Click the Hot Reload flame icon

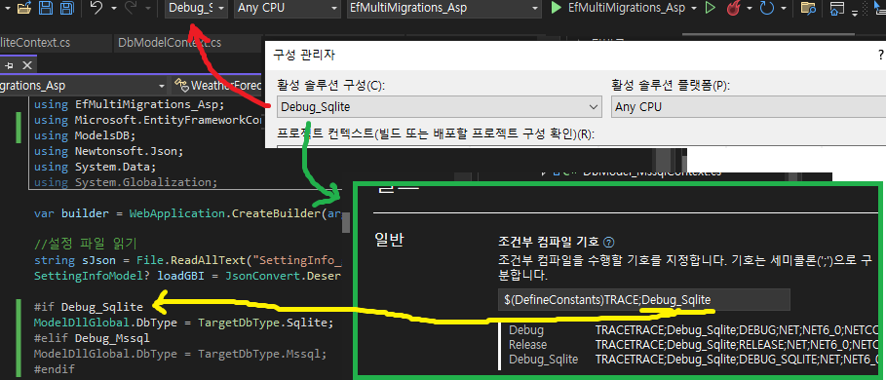tap(733, 9)
